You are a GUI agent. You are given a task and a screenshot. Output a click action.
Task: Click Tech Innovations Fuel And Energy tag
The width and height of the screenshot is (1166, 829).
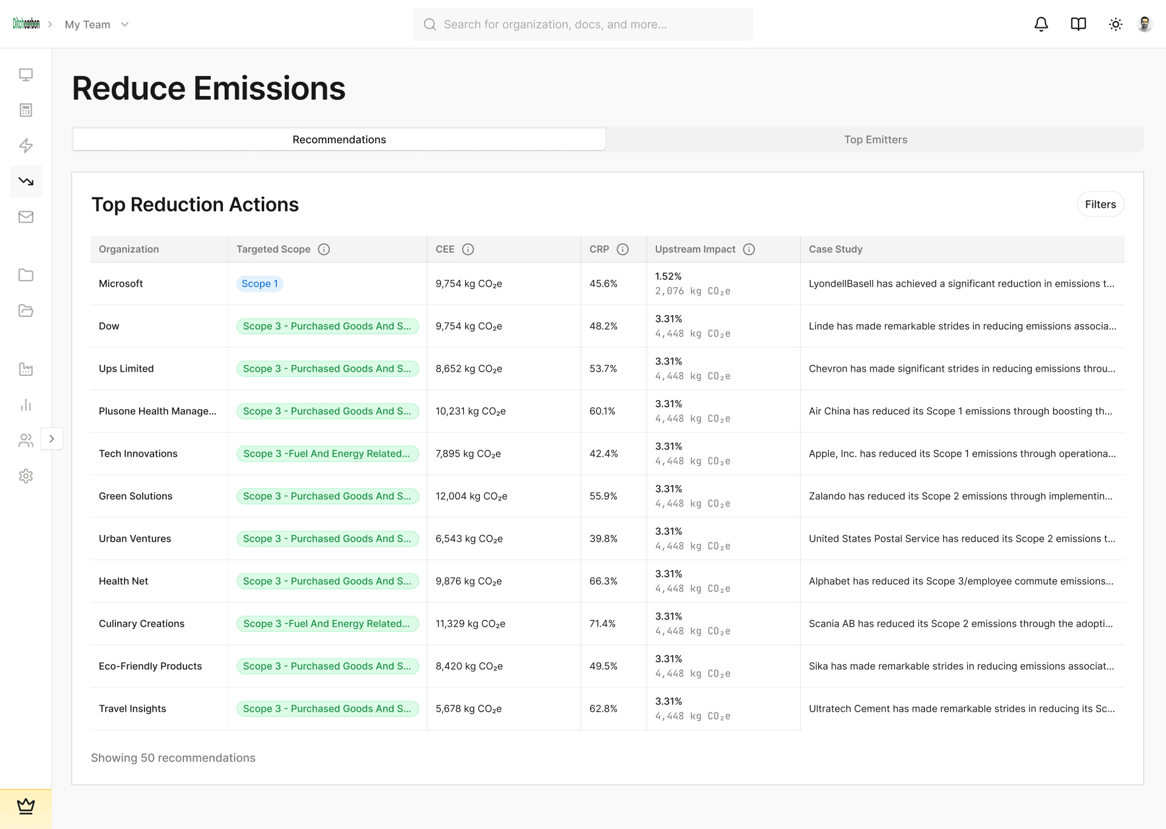click(x=327, y=454)
